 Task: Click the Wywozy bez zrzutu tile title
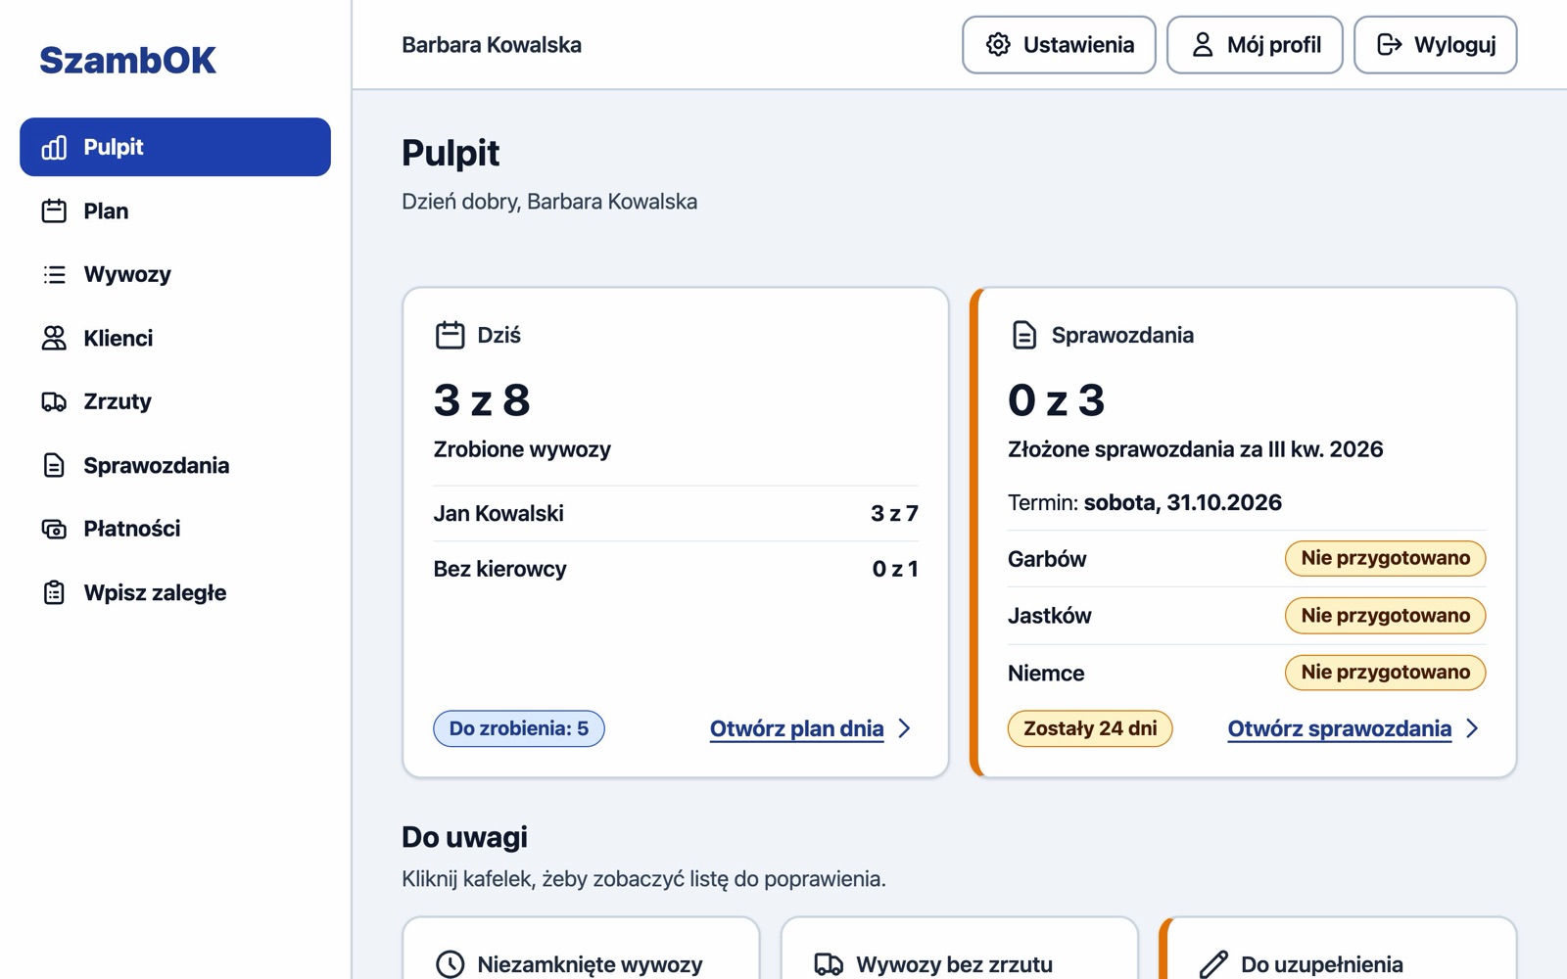coord(954,964)
